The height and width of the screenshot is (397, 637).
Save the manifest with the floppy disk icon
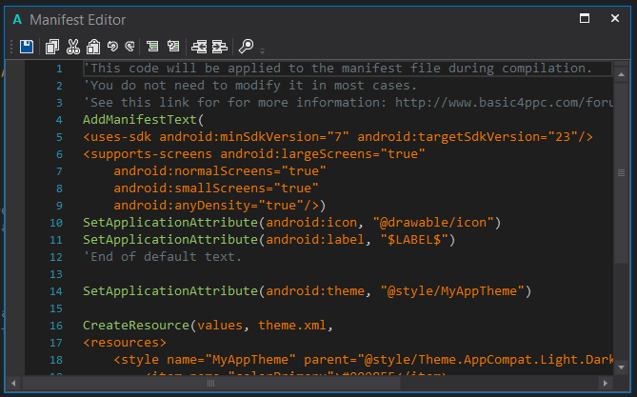27,47
